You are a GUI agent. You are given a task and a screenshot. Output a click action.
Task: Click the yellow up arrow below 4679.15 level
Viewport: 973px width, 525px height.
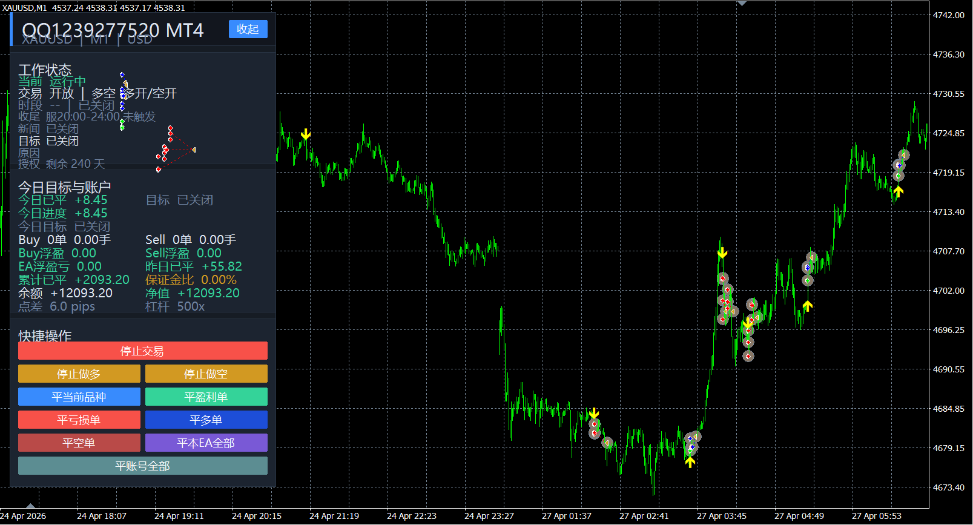click(x=690, y=463)
